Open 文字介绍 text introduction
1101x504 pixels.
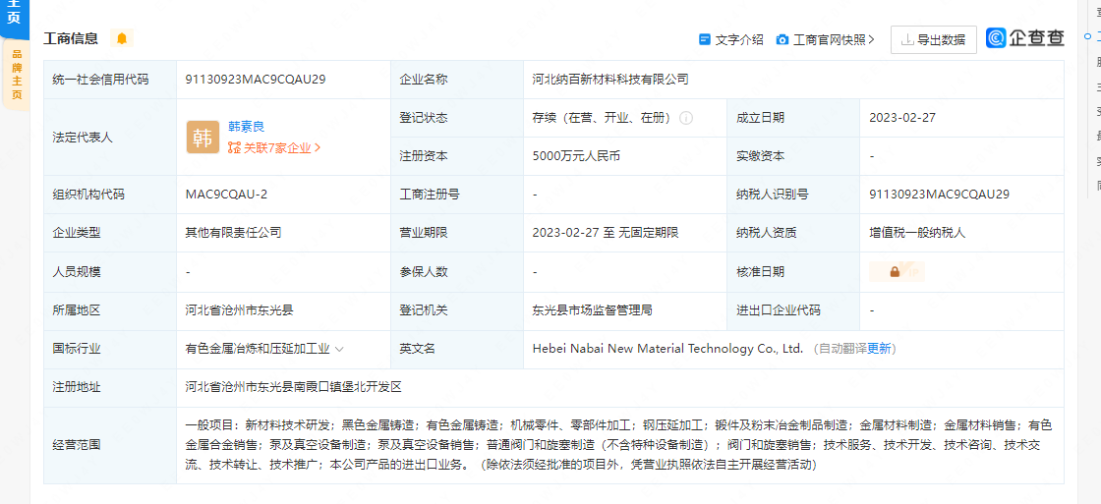pyautogui.click(x=738, y=40)
